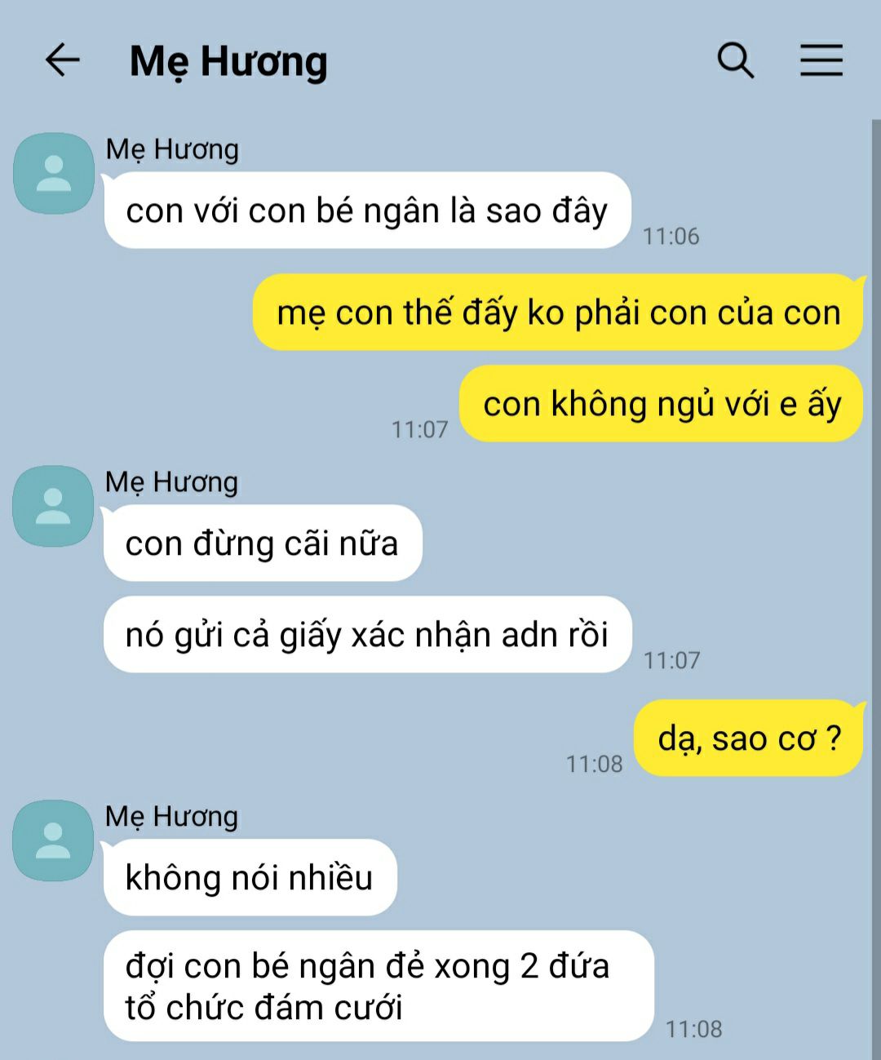
Task: Select the 'con đừng cãi nữa' bubble
Action: click(x=263, y=543)
